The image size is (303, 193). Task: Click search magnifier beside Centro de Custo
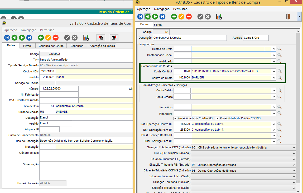pos(280,78)
